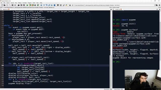Click 'keys = pygame.key.get_pressed()' line
Image resolution: width=161 pixels, height=90 pixels.
click(25, 33)
